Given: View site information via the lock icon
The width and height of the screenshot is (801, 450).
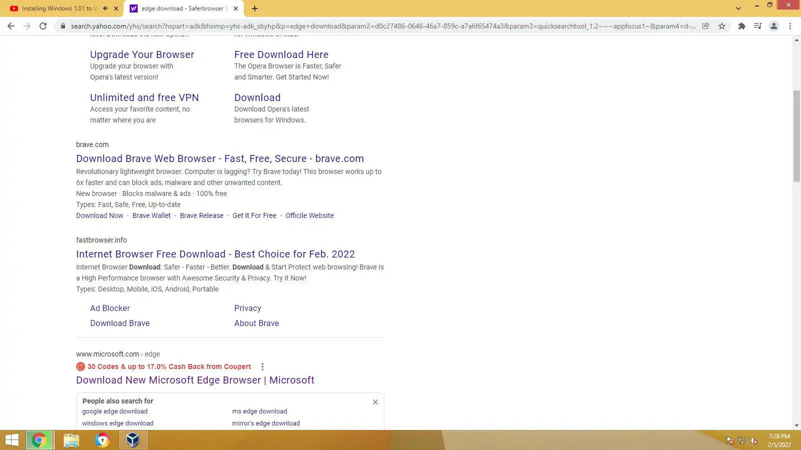Looking at the screenshot, I should point(63,26).
